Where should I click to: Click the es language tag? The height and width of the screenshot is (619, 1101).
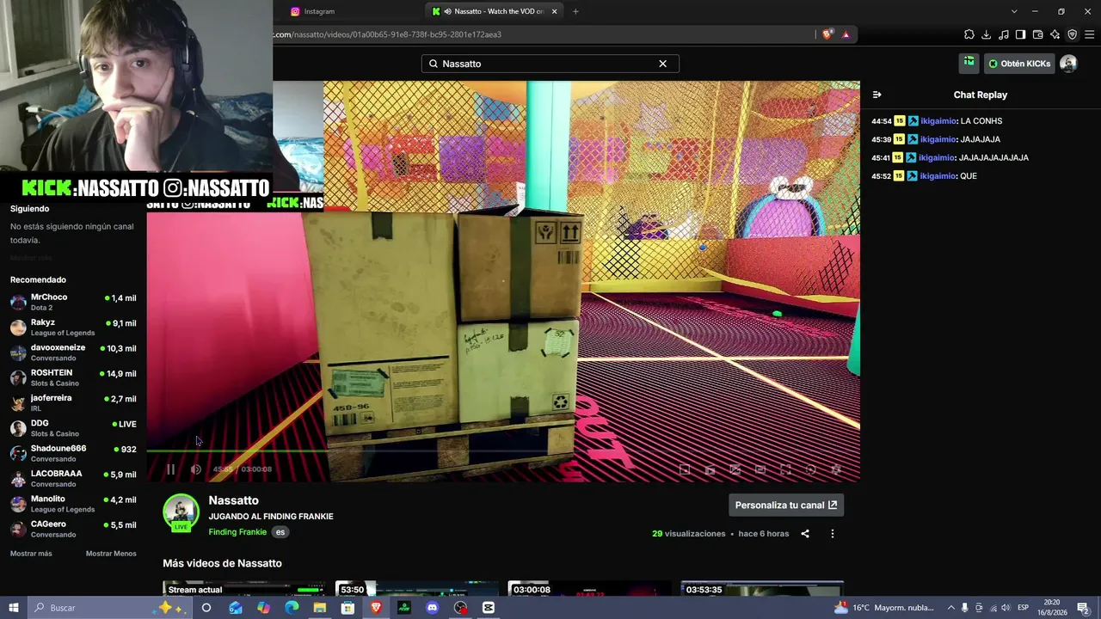pyautogui.click(x=280, y=532)
